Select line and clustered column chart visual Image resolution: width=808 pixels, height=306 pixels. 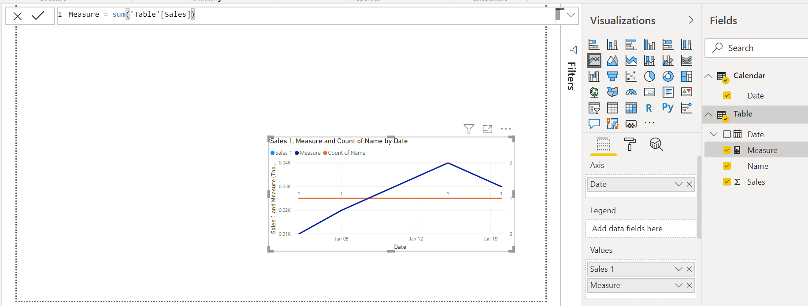pyautogui.click(x=668, y=61)
